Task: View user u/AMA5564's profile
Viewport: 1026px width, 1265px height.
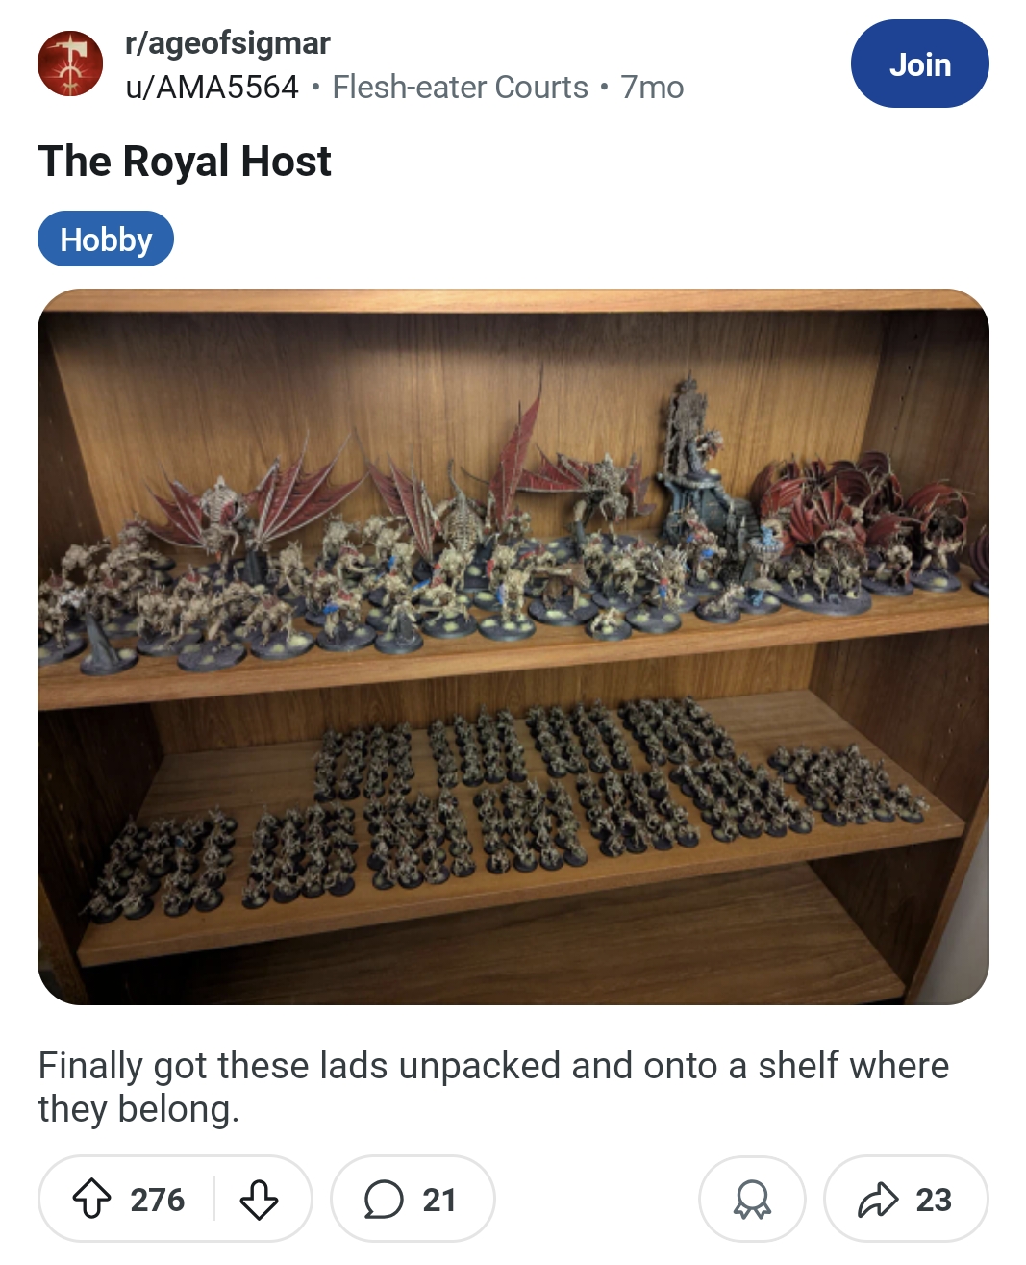Action: tap(213, 88)
